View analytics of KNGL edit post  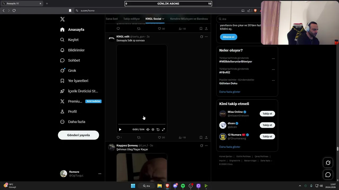[x=182, y=137]
